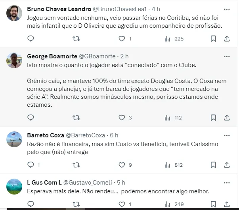This screenshot has height=210, width=239.
Task: Share George Boamorte's tweet
Action: 227,118
